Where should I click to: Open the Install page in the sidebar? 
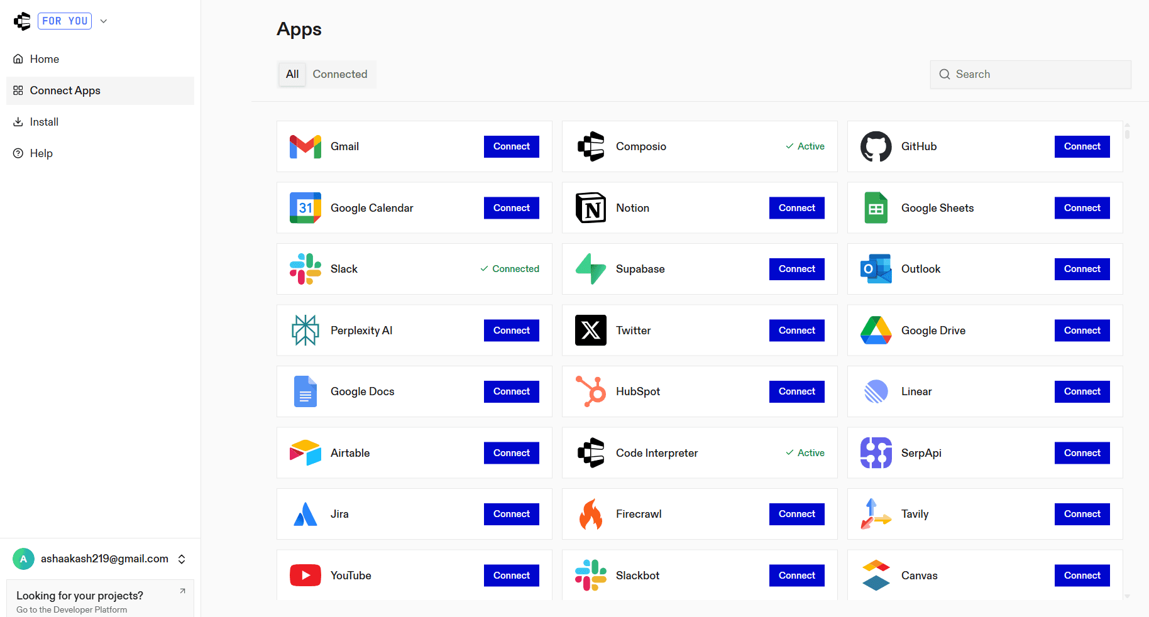click(100, 122)
